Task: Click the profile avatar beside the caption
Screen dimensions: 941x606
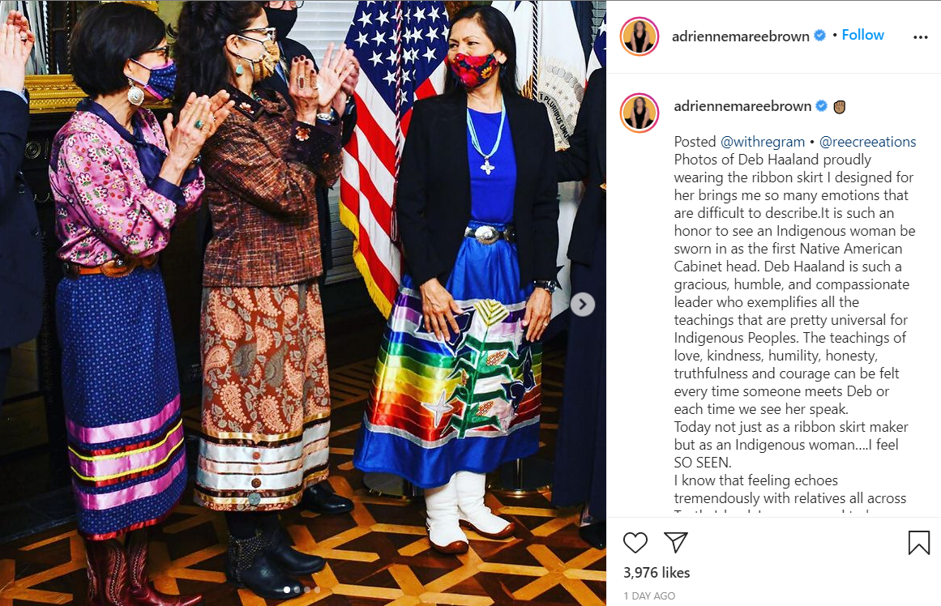Action: click(639, 113)
